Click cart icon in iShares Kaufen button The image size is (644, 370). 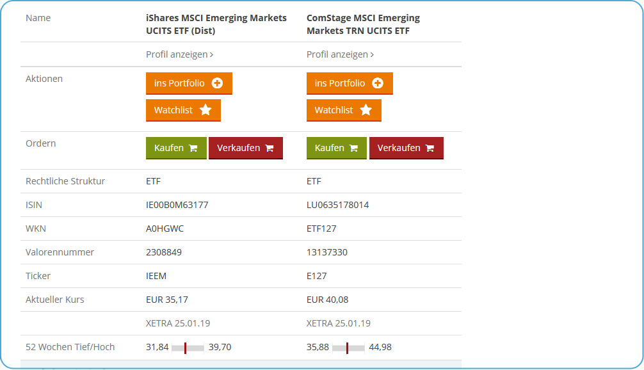click(x=193, y=149)
